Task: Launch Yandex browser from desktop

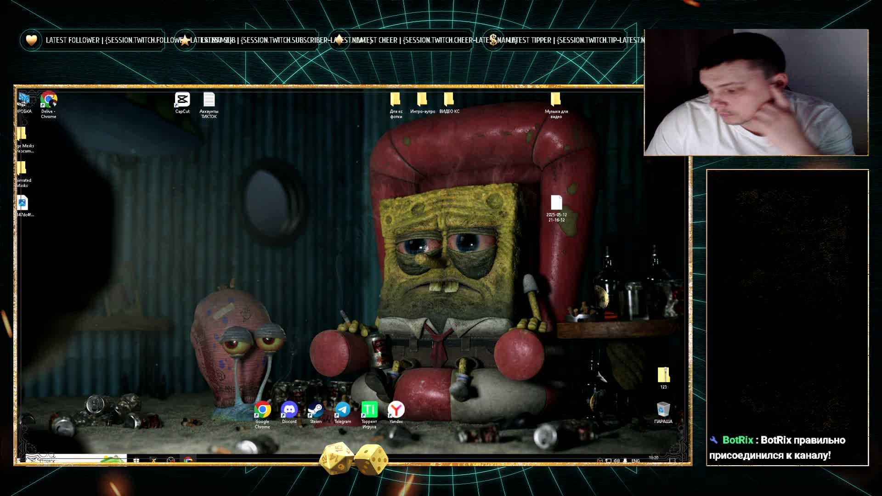Action: (x=396, y=412)
